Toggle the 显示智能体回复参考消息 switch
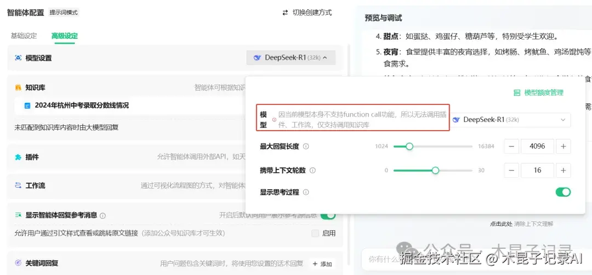 (x=328, y=215)
